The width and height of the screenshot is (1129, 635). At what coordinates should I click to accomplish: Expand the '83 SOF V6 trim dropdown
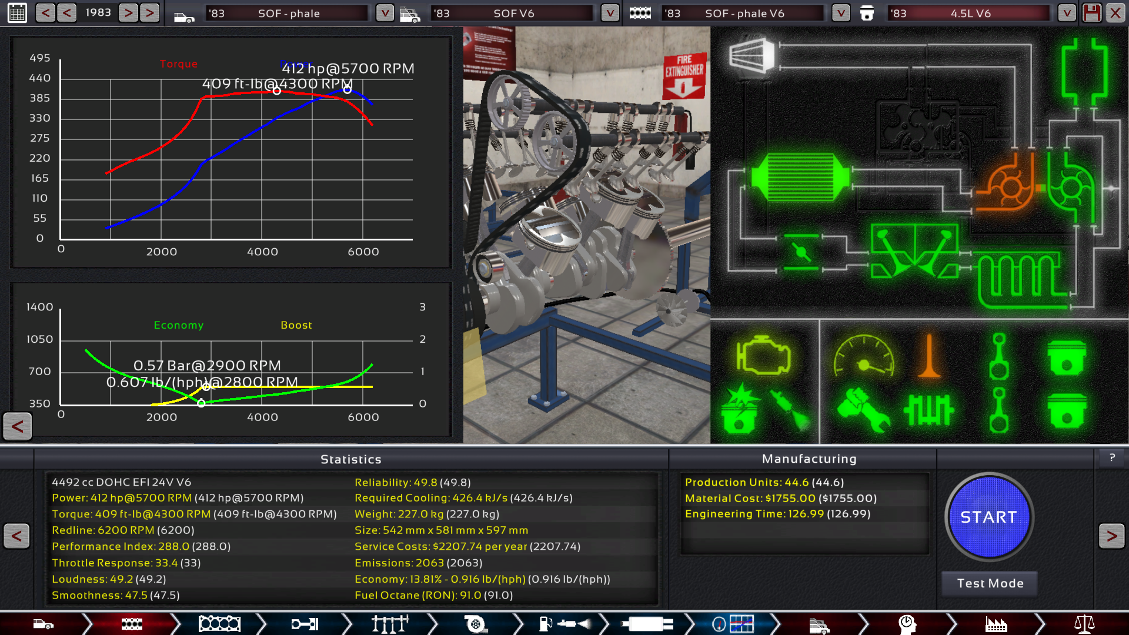coord(610,13)
